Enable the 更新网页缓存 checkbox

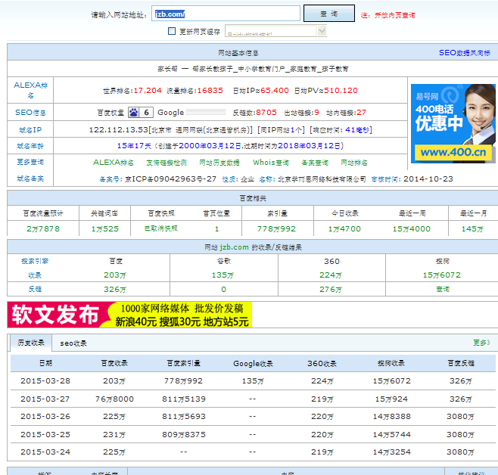click(172, 31)
